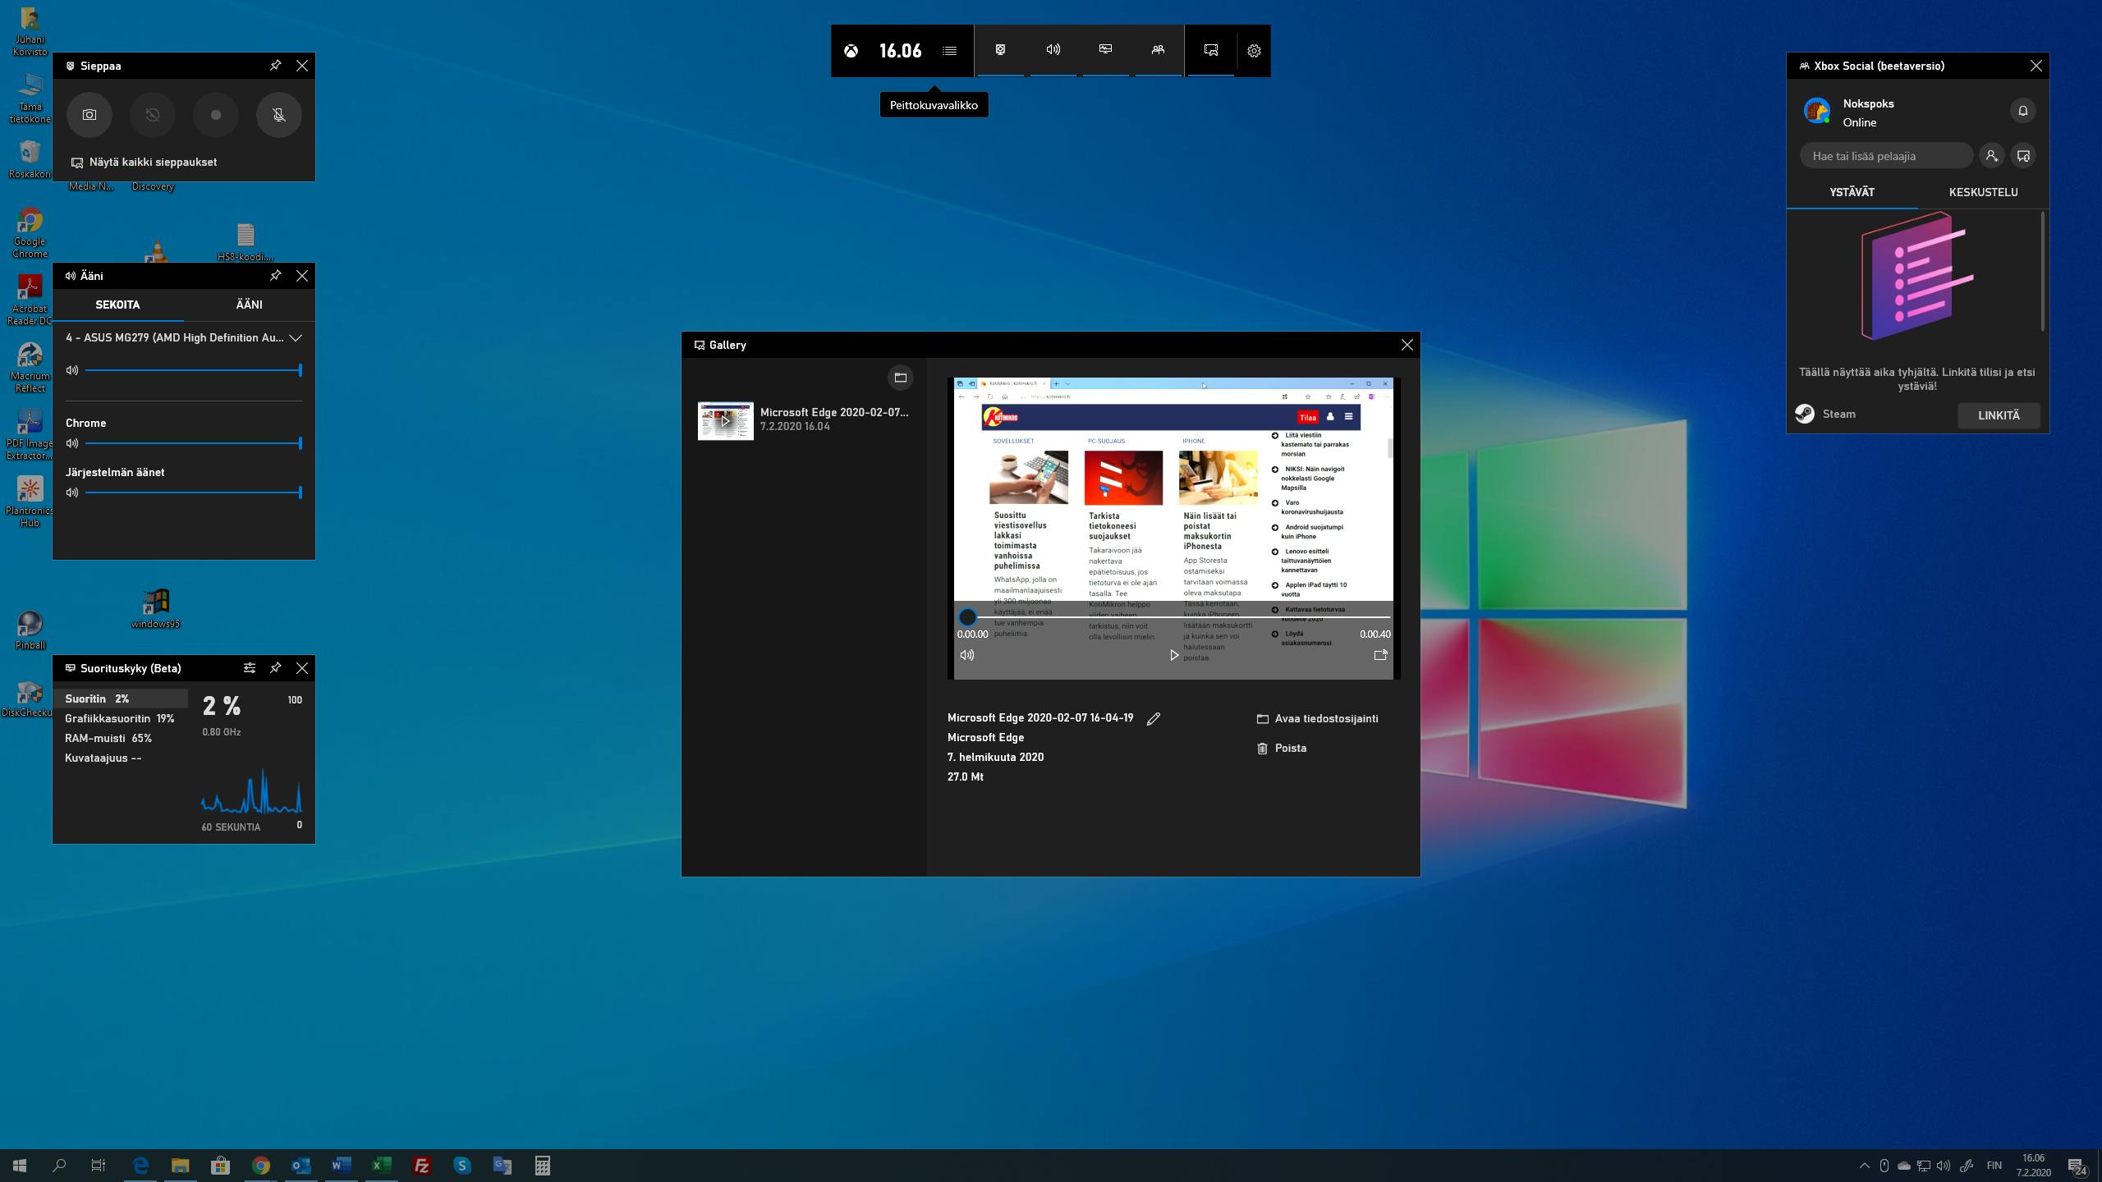The height and width of the screenshot is (1182, 2102).
Task: Click Poista to delete the clip
Action: pos(1282,749)
